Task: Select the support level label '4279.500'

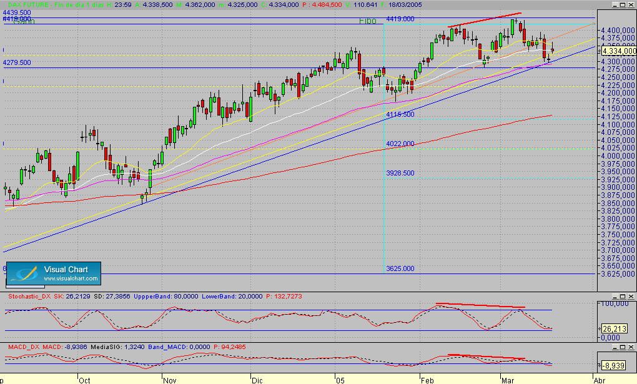Action: click(x=17, y=62)
